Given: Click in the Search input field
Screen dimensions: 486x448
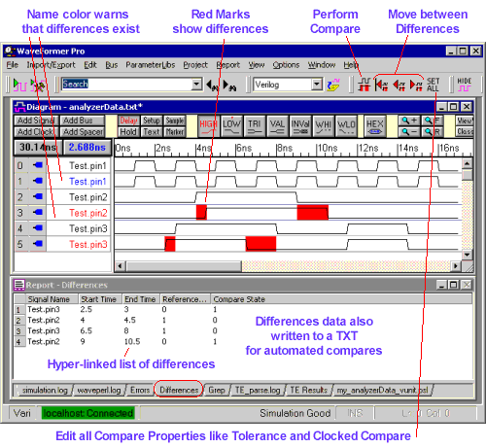Looking at the screenshot, I should (x=126, y=85).
